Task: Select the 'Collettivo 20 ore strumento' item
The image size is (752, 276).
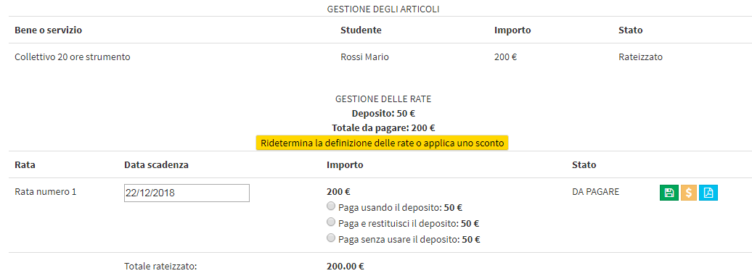Action: [73, 57]
